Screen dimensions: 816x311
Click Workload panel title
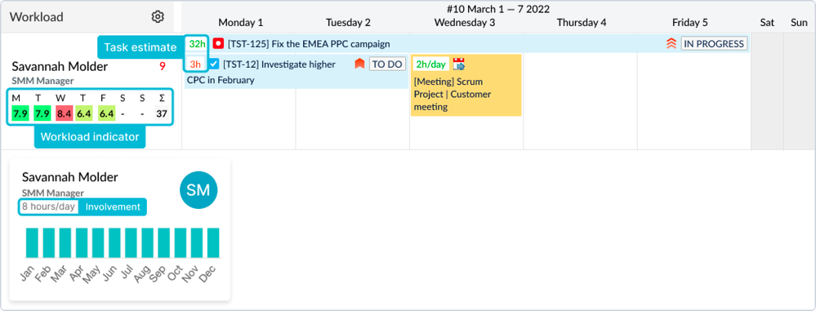coord(37,16)
